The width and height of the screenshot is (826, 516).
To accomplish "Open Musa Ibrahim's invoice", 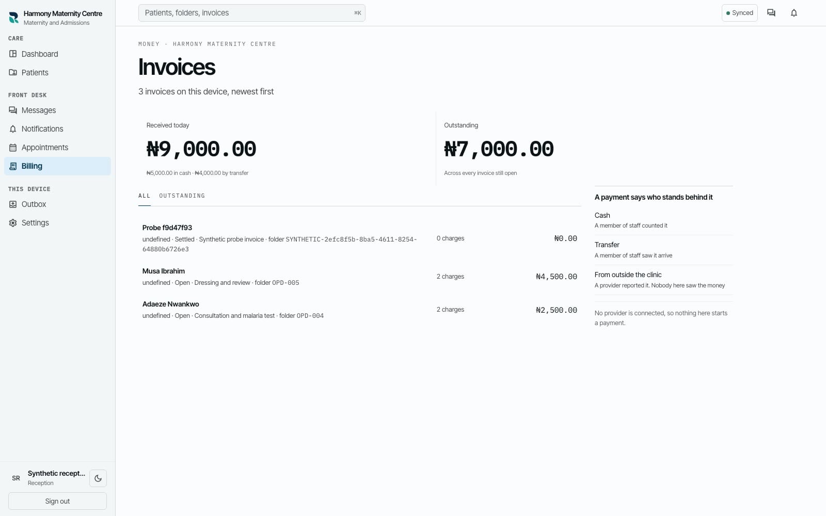I will click(x=360, y=277).
